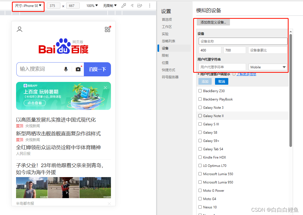Screen dimensions: 303x215
Task: Select 实验 in settings sidebar
Action: coord(165,34)
